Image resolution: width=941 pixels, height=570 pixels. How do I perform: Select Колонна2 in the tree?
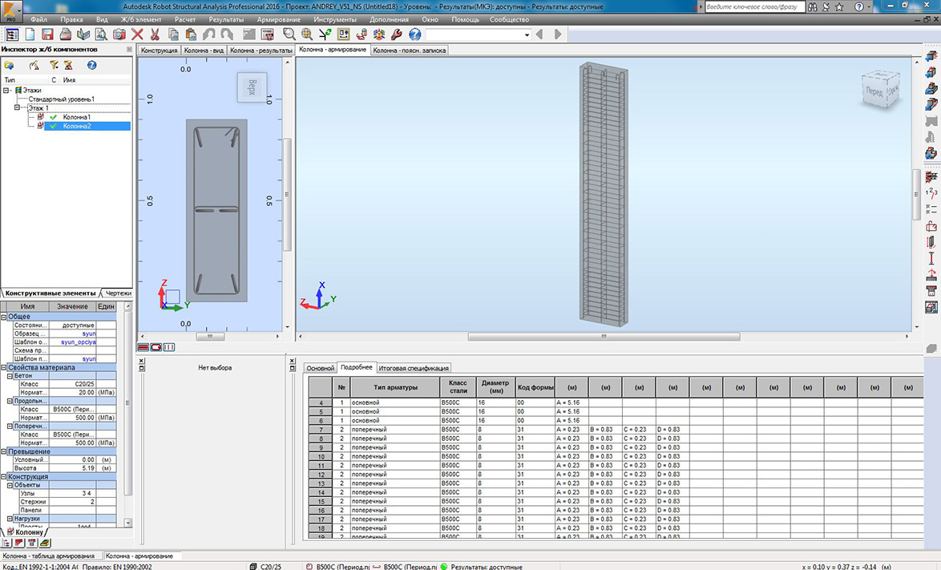[77, 126]
